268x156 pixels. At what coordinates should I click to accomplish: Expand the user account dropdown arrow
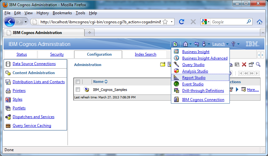[x=209, y=44]
